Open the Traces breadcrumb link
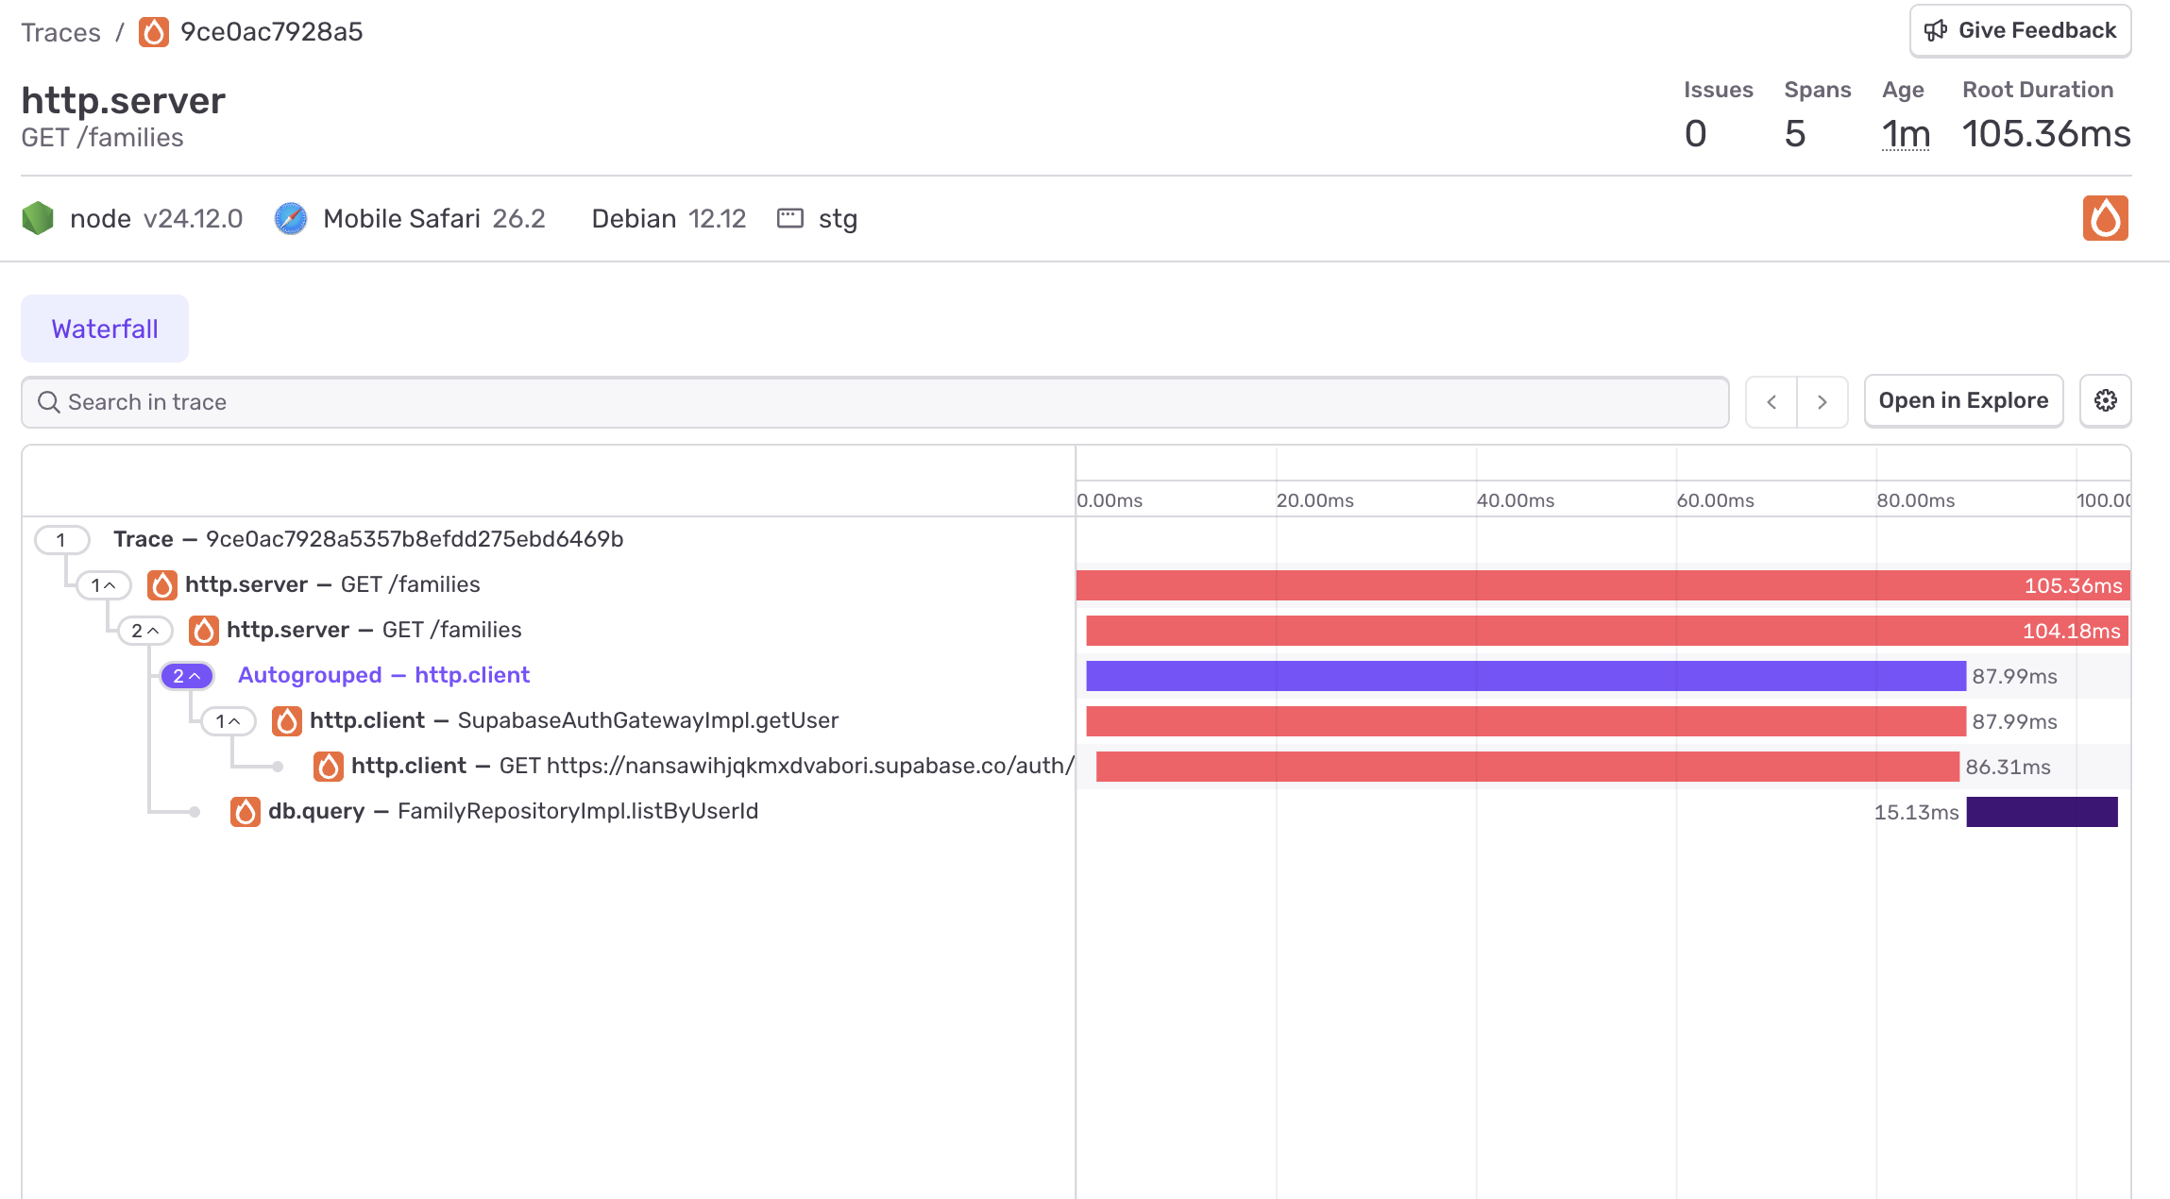This screenshot has height=1199, width=2170. coord(60,32)
